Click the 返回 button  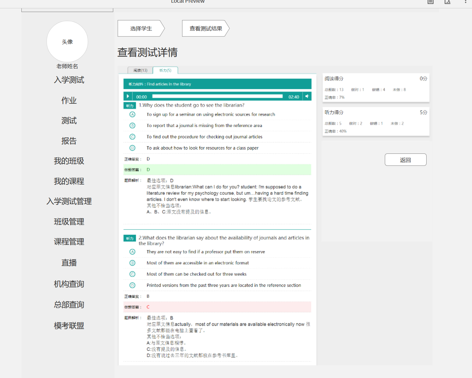406,160
